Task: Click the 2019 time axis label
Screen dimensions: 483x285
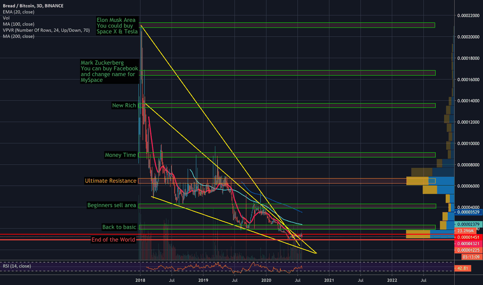Action: (x=203, y=280)
